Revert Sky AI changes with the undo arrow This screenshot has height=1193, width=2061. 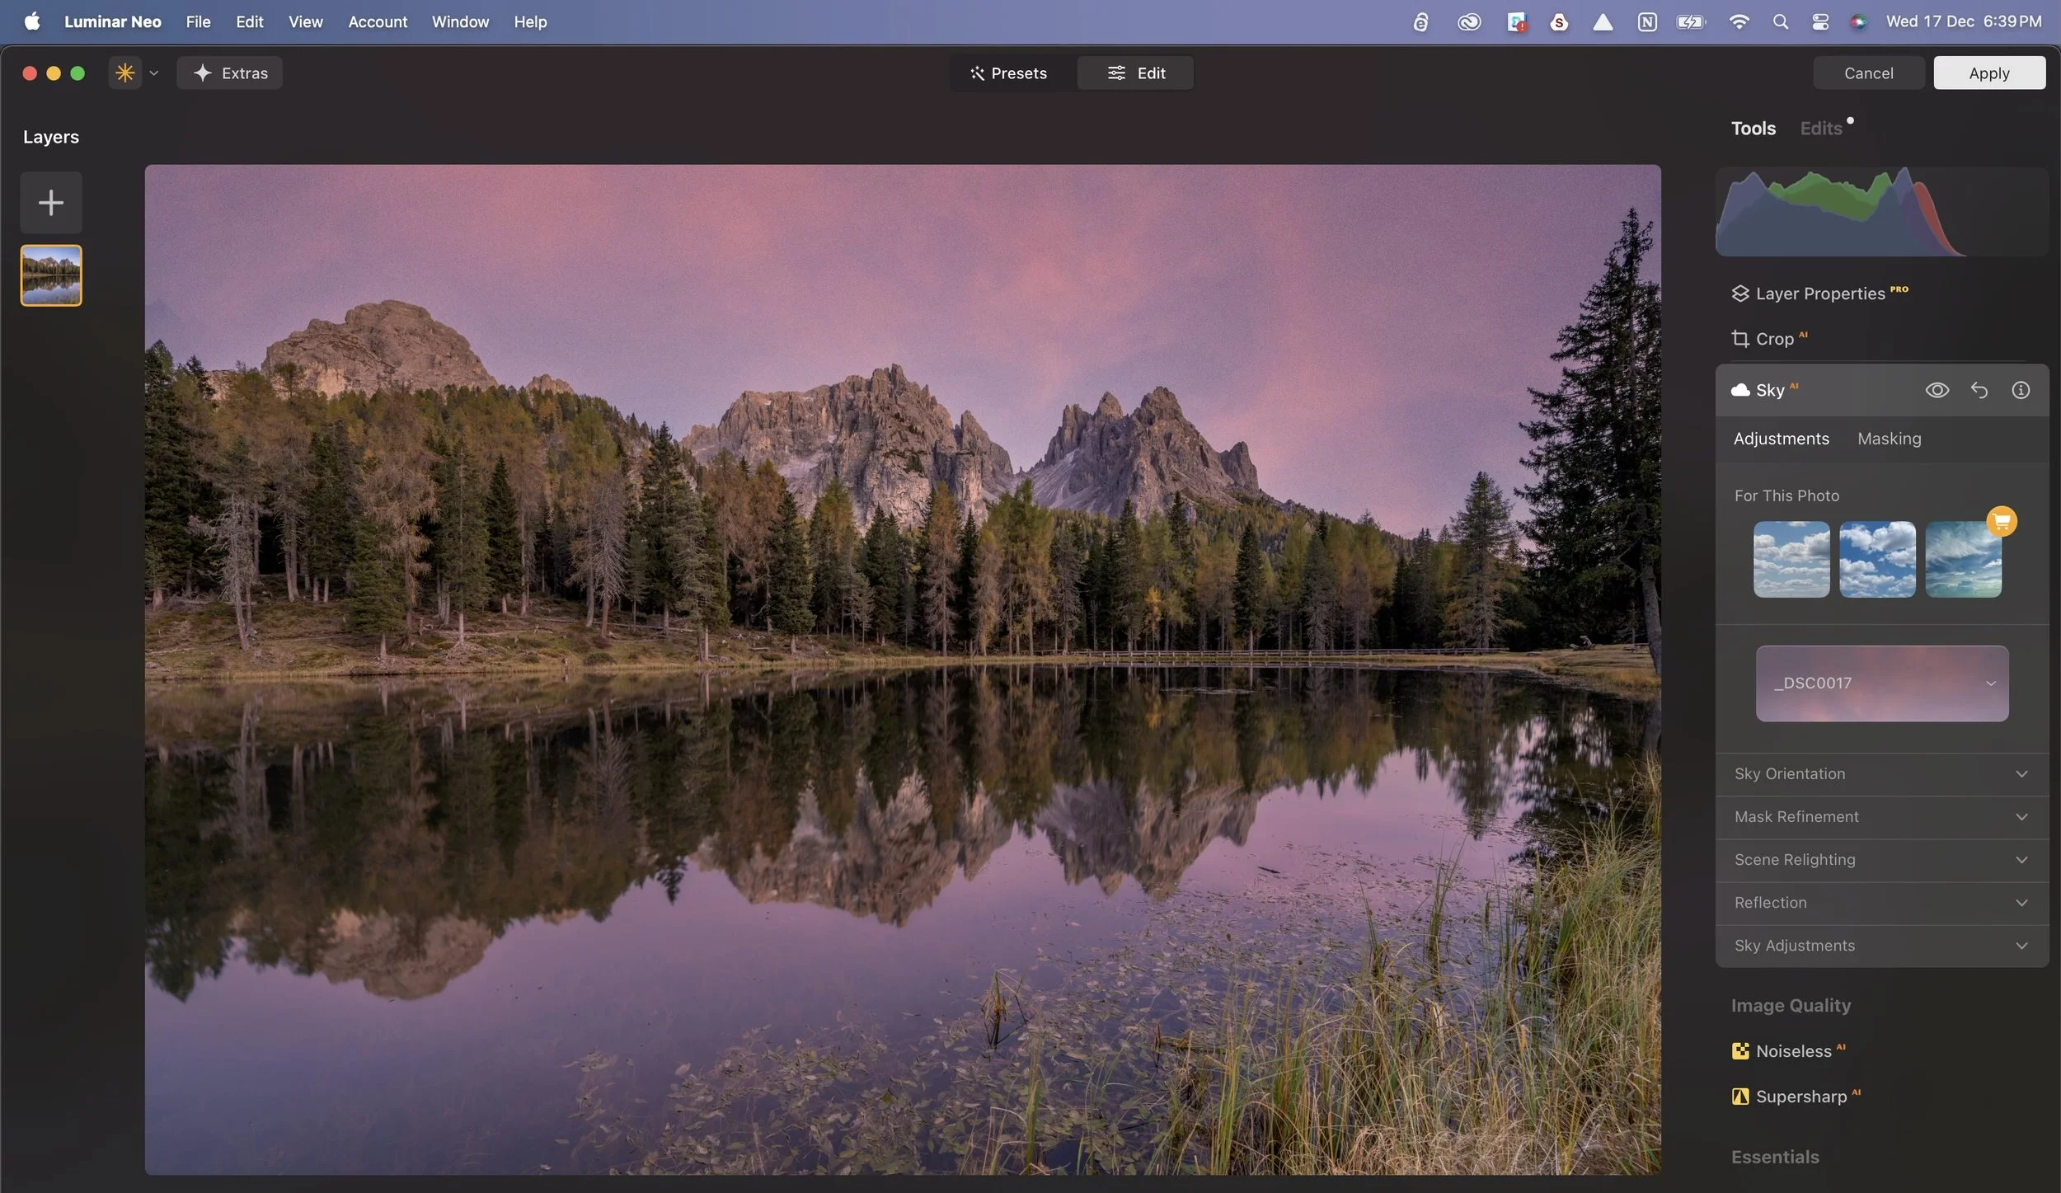(x=1979, y=390)
